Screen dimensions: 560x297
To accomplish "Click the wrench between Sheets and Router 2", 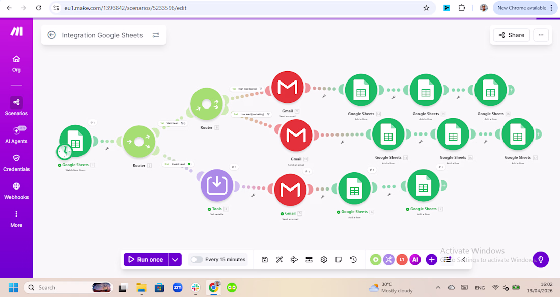I will [x=107, y=148].
